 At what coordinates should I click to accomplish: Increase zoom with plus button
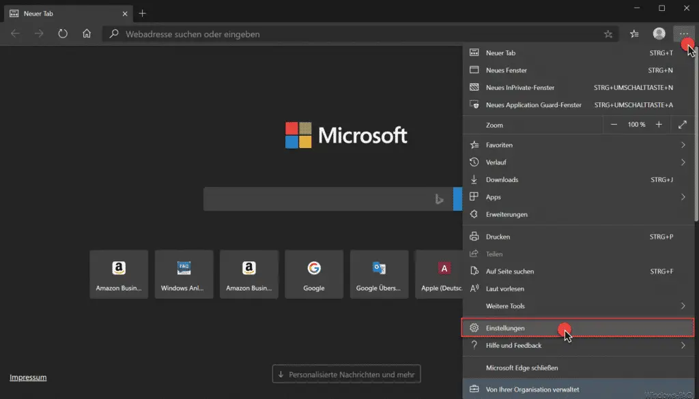[659, 125]
